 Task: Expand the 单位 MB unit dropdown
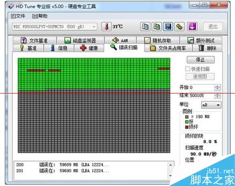[211, 105]
